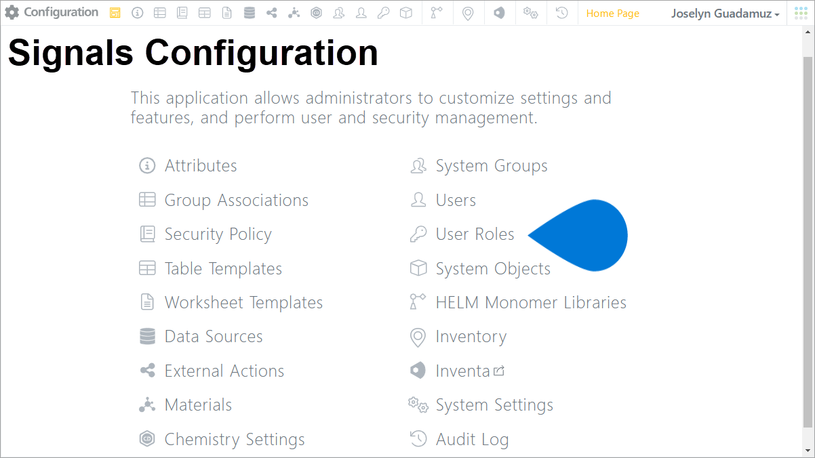
Task: Open the System Settings link
Action: 494,405
